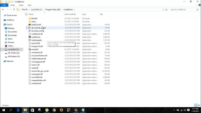The image size is (201, 113).
Task: Click the search magnifier icon in search box
Action: click(x=197, y=10)
